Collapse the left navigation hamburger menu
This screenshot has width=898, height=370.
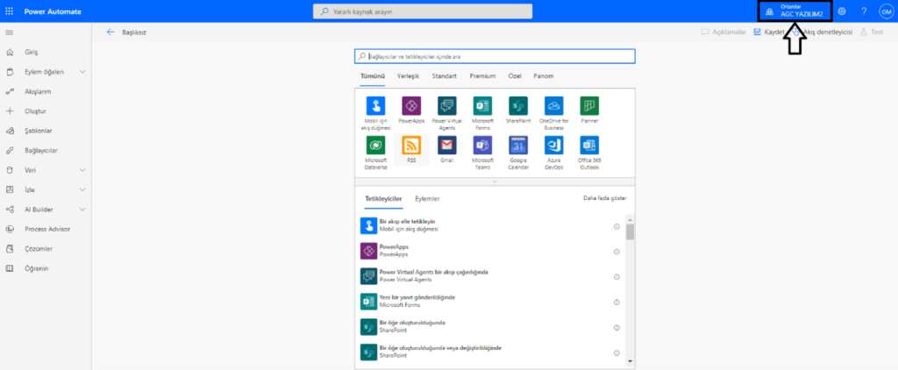point(9,32)
